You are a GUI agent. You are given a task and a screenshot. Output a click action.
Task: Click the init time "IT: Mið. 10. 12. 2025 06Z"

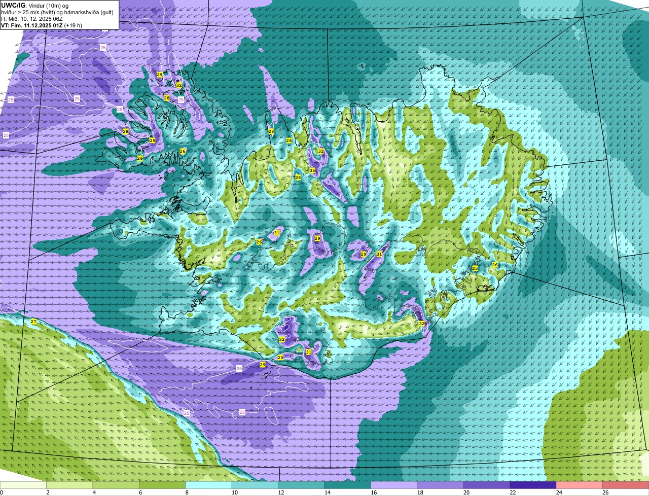click(33, 18)
